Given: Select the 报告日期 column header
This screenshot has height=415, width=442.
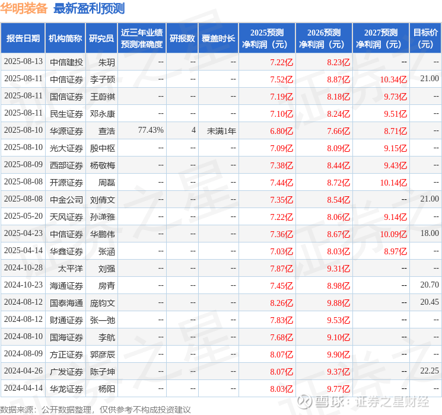Looking at the screenshot, I should [23, 39].
